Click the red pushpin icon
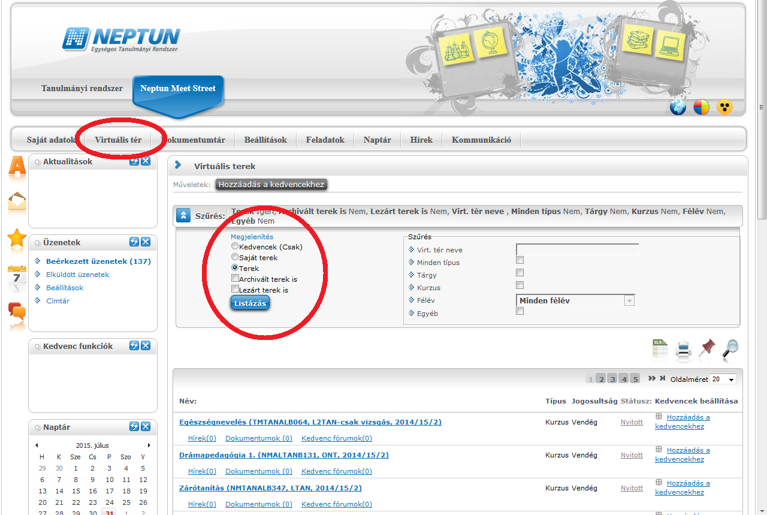767x515 pixels. tap(707, 349)
